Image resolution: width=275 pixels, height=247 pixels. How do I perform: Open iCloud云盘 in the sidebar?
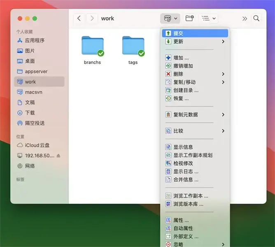click(39, 145)
